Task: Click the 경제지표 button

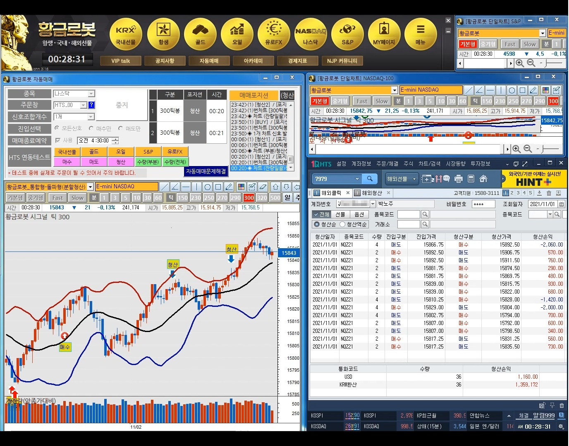Action: 298,61
